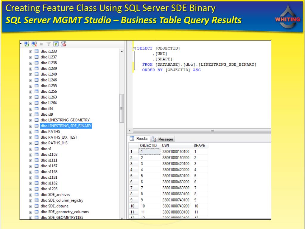Click the ORDER BY line in query
The width and height of the screenshot is (305, 229).
(x=171, y=70)
